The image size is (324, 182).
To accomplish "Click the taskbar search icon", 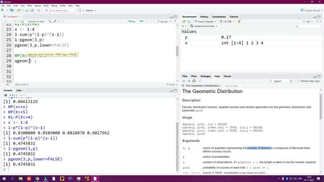I will pos(12,178).
